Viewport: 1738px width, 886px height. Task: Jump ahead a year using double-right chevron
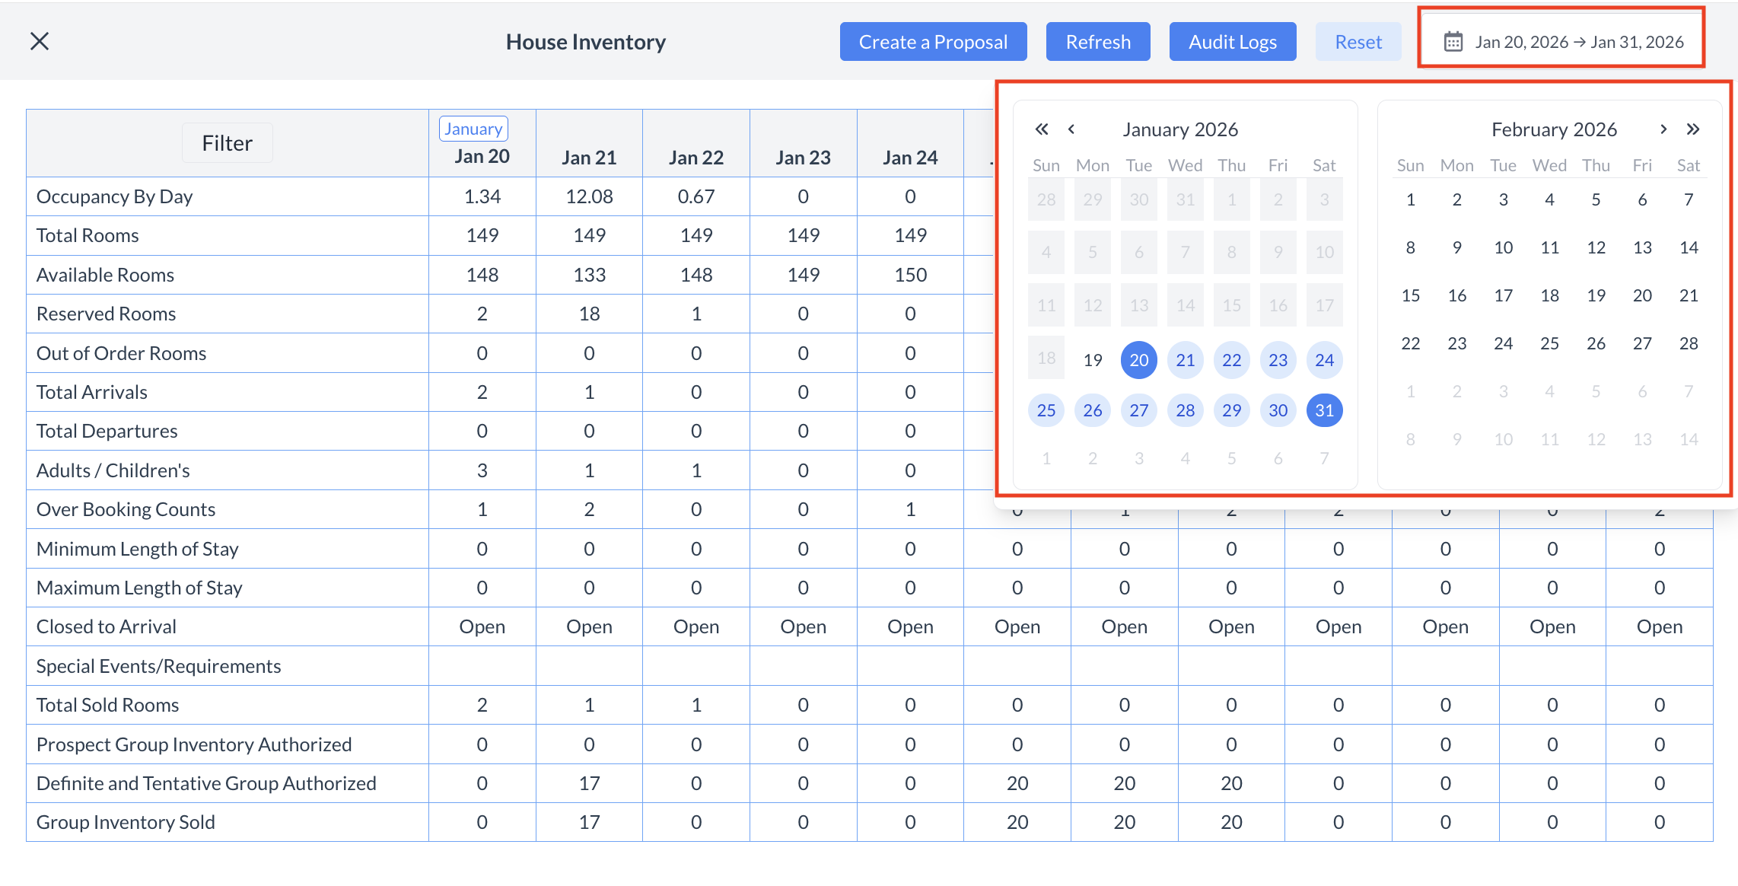1692,129
